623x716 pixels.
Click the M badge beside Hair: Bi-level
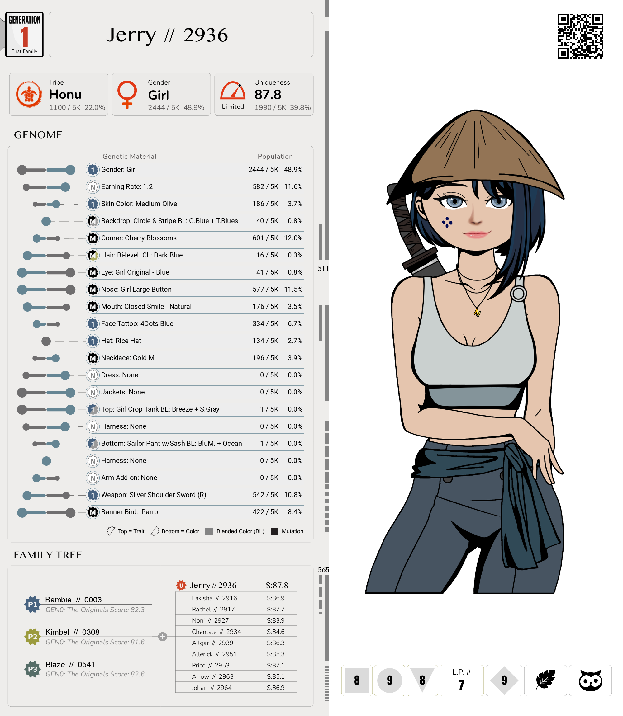93,255
